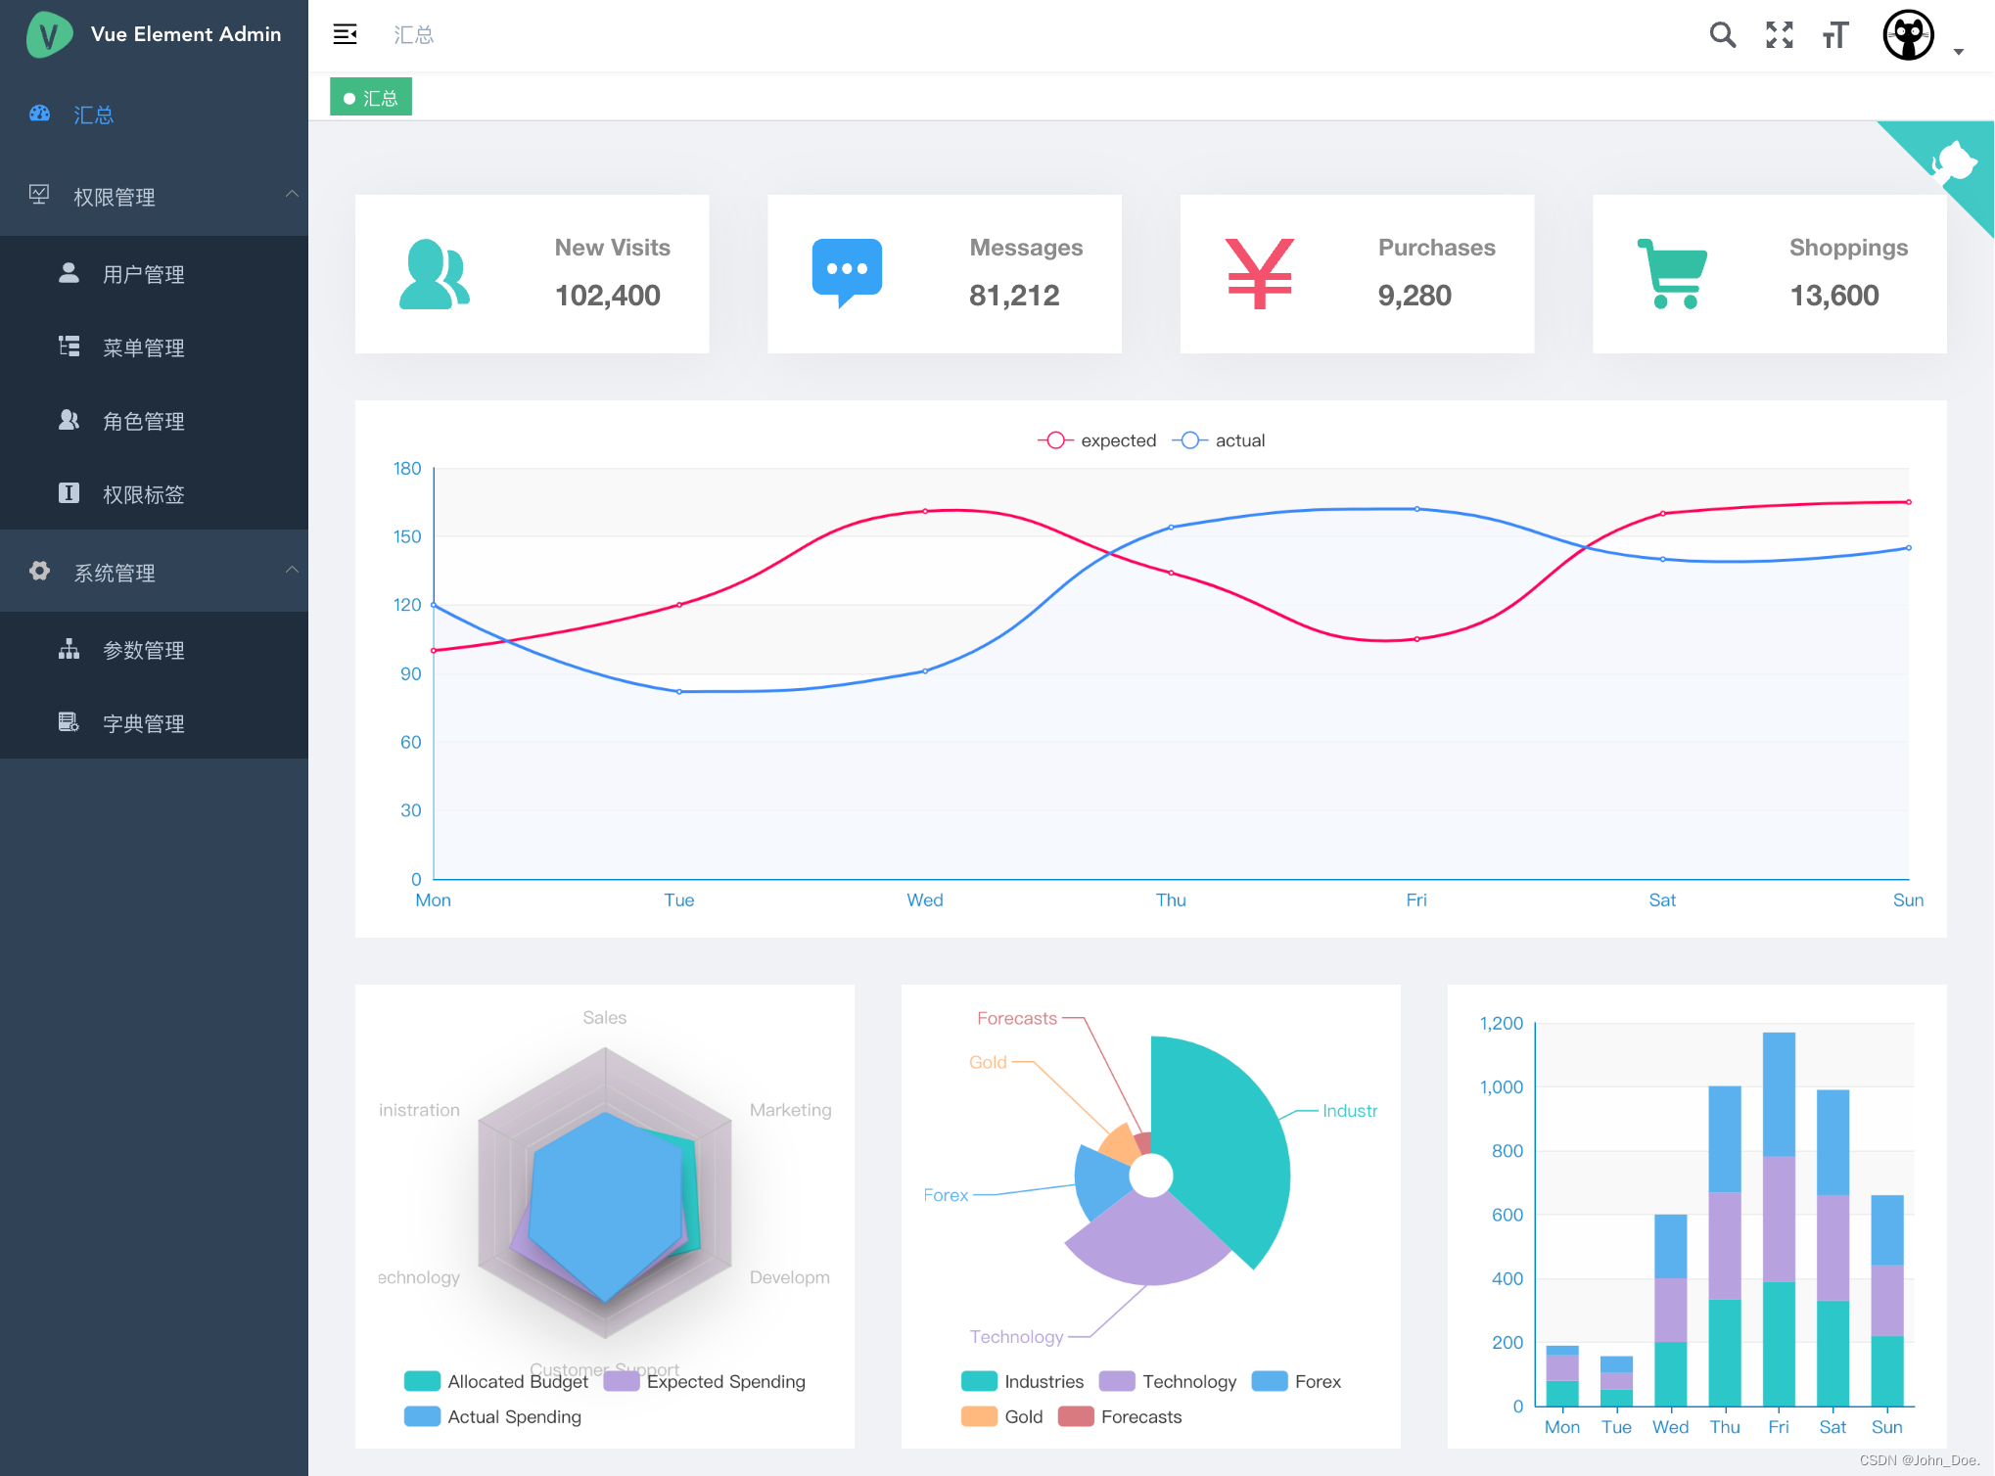The height and width of the screenshot is (1476, 1995).
Task: Click the Forecasts pie label
Action: tap(1017, 1018)
